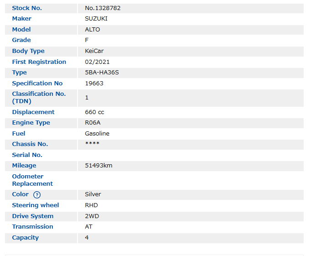Click the stock number No.1328782
The width and height of the screenshot is (321, 256).
coord(103,8)
